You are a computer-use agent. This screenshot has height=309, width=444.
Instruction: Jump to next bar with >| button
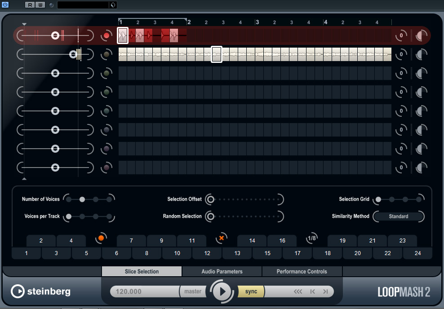[x=326, y=291]
